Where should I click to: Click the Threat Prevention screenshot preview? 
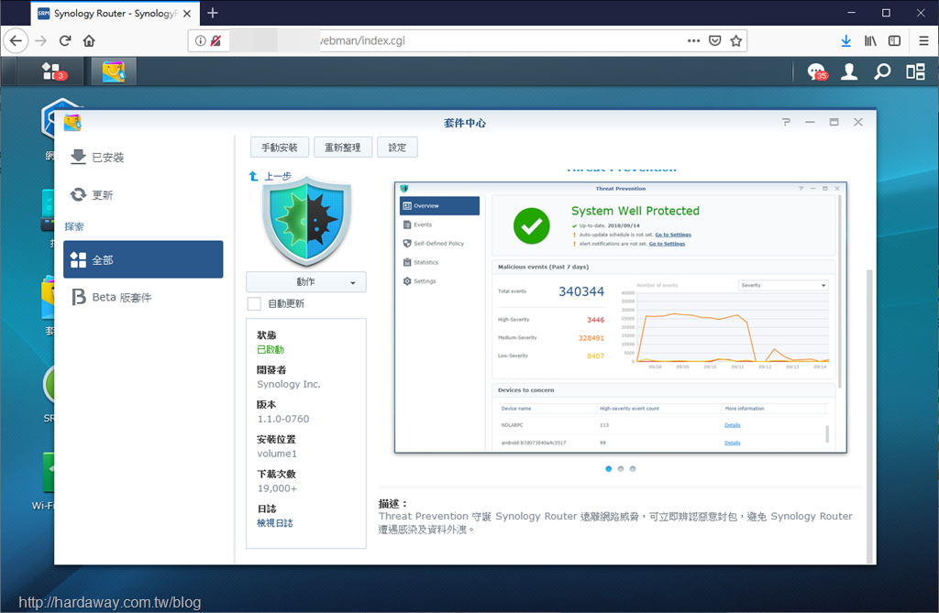(621, 317)
